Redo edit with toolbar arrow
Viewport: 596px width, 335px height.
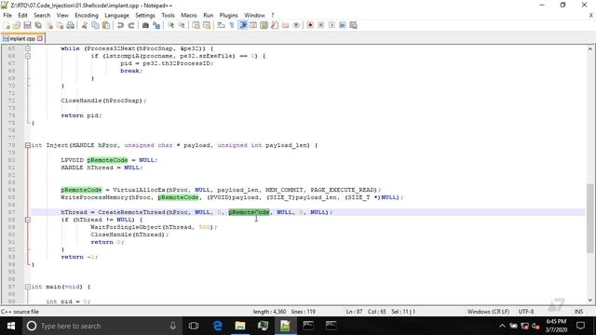(x=130, y=25)
